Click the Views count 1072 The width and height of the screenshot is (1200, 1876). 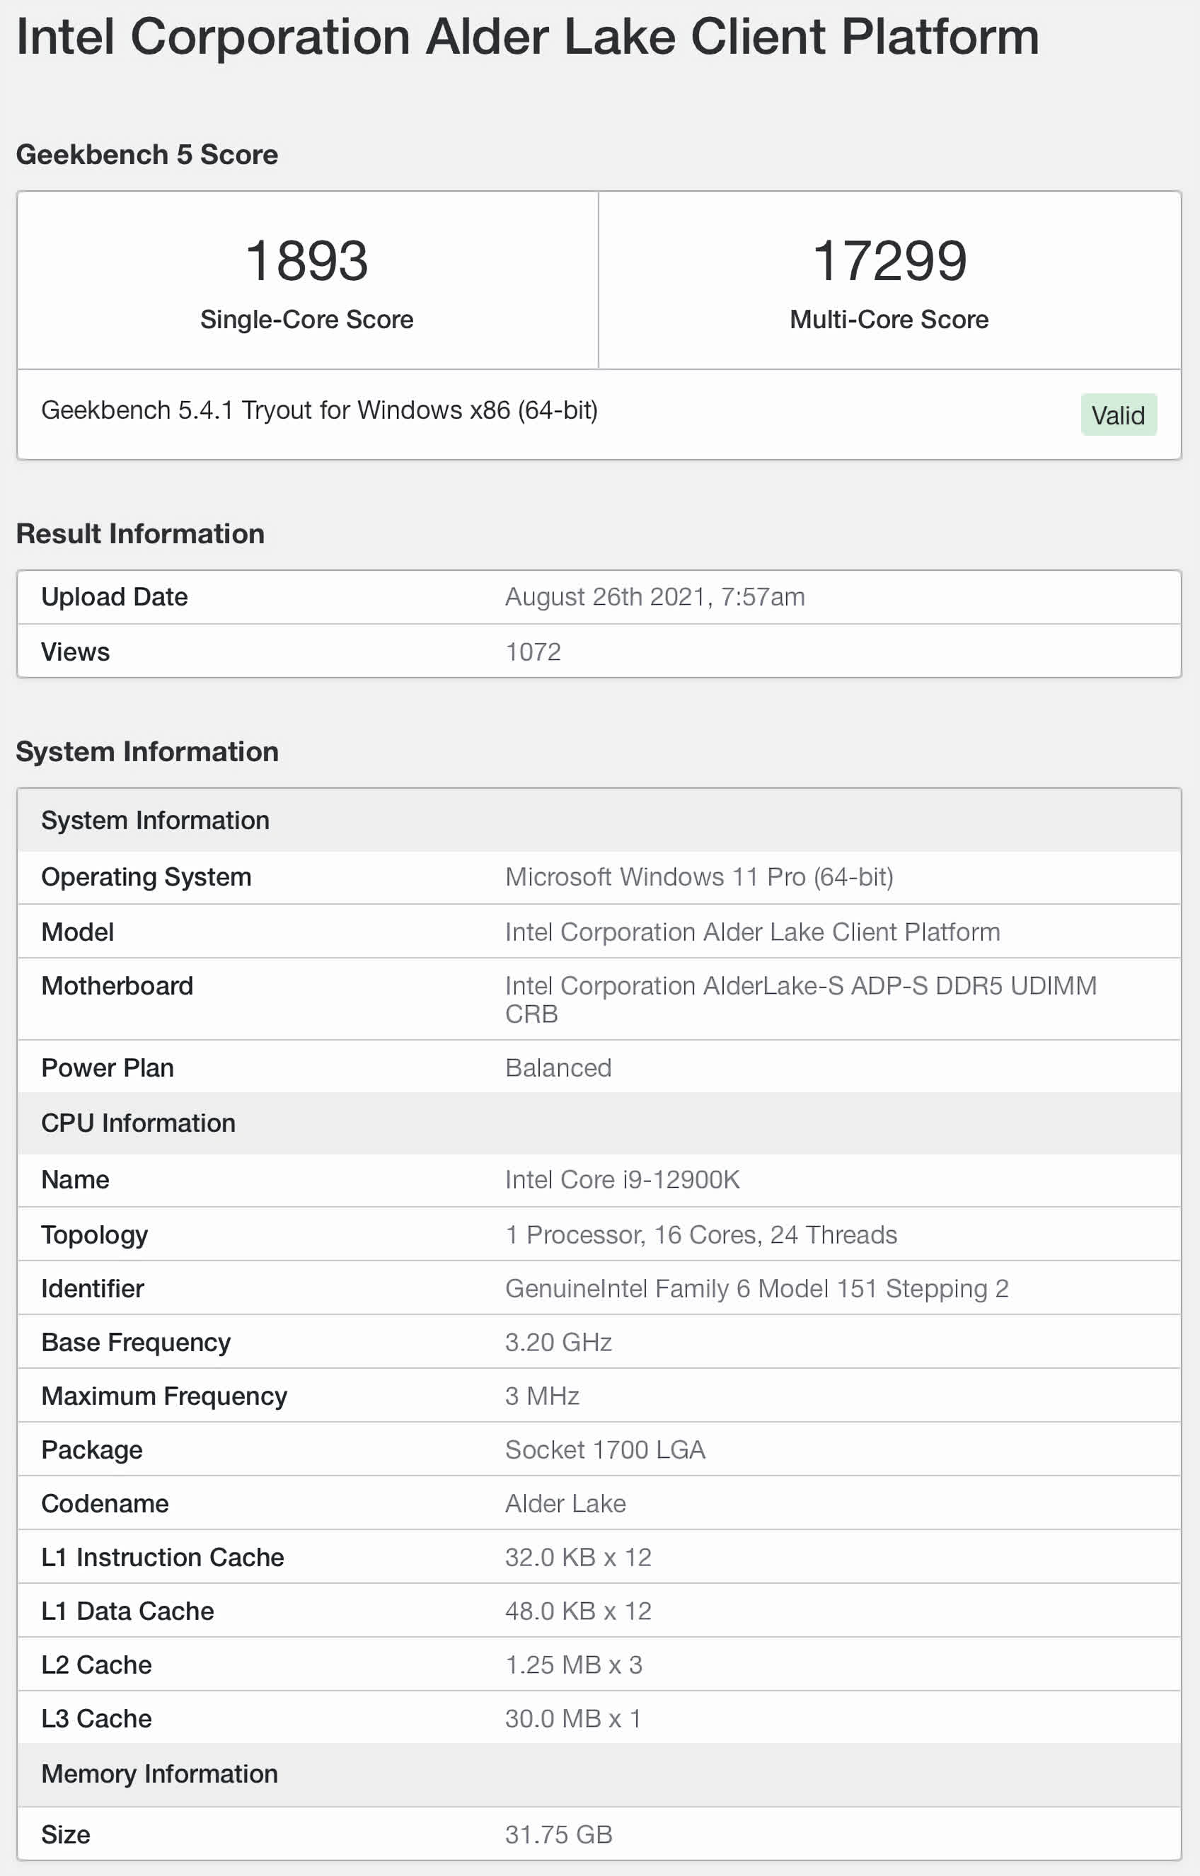click(533, 652)
